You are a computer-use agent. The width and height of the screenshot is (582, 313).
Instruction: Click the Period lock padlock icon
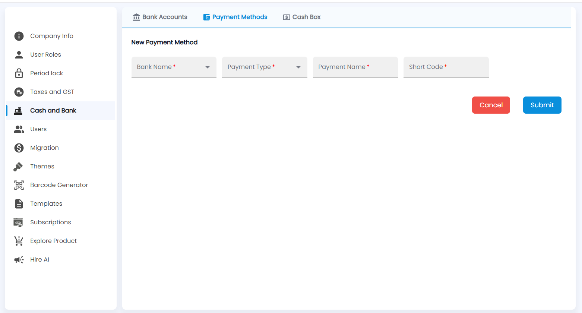[19, 73]
